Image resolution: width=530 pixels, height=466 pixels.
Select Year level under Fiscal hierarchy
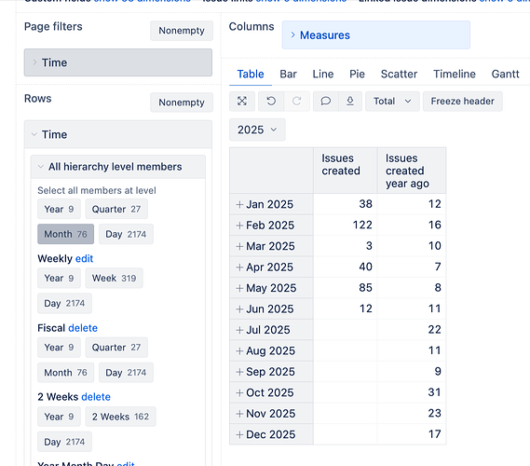point(59,348)
